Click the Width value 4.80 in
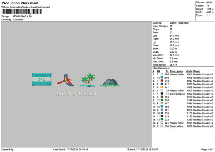 click(x=210, y=12)
